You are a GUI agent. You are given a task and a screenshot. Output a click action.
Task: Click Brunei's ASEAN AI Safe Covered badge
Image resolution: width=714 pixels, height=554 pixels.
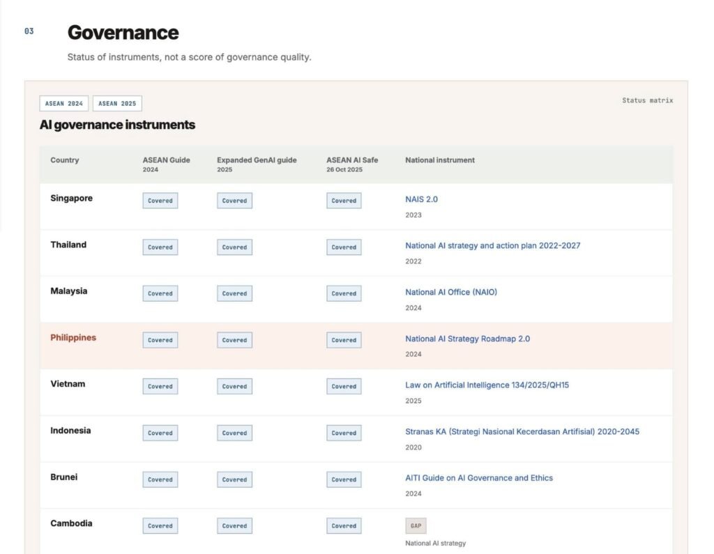pos(344,479)
